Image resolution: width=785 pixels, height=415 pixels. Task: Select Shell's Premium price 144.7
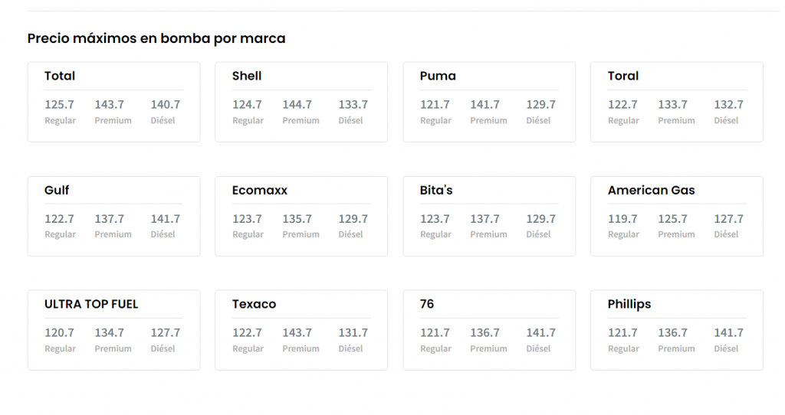coord(297,105)
